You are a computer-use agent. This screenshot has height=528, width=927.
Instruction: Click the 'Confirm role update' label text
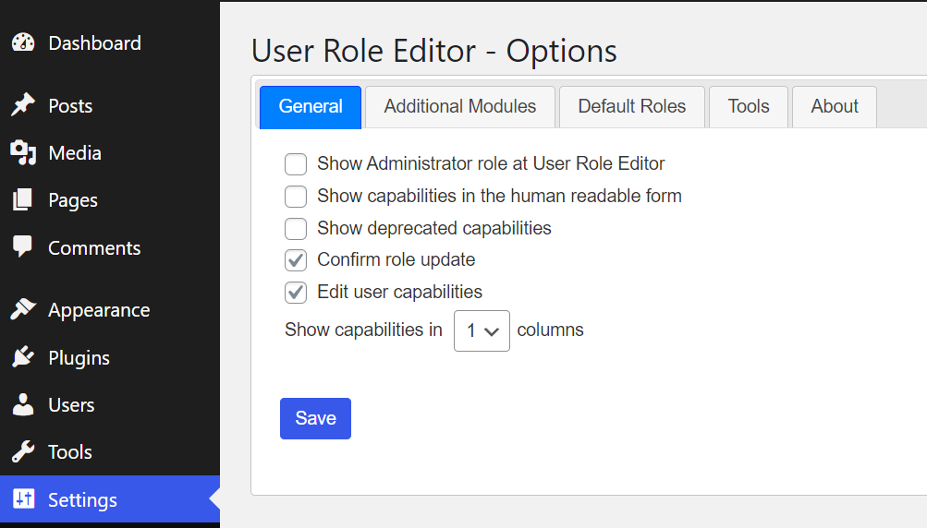(x=396, y=260)
